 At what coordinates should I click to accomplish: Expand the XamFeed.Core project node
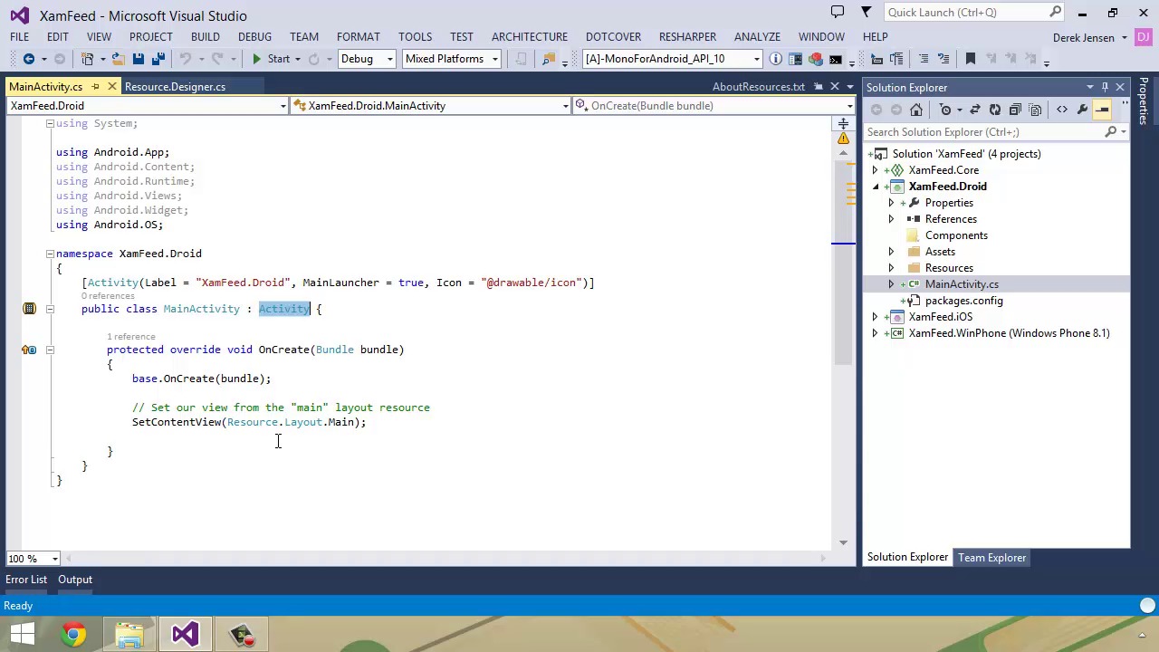click(x=876, y=170)
